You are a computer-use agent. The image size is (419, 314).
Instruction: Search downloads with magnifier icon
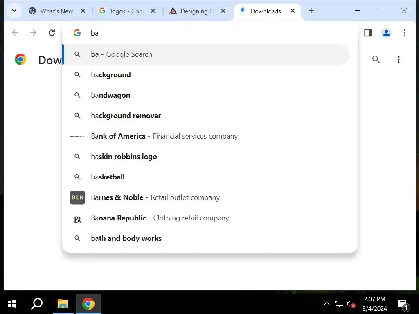376,59
